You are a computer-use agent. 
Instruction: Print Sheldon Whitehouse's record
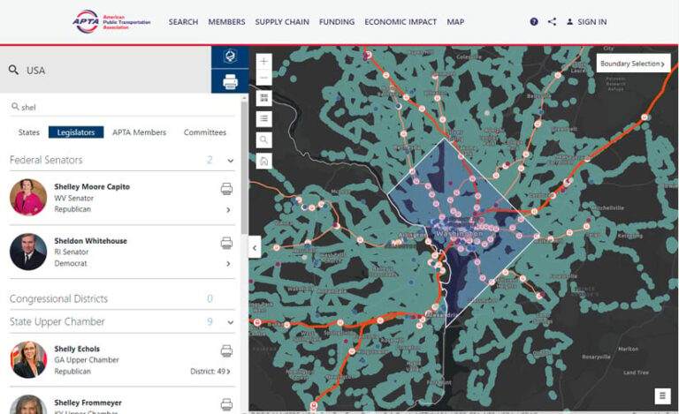pyautogui.click(x=226, y=243)
